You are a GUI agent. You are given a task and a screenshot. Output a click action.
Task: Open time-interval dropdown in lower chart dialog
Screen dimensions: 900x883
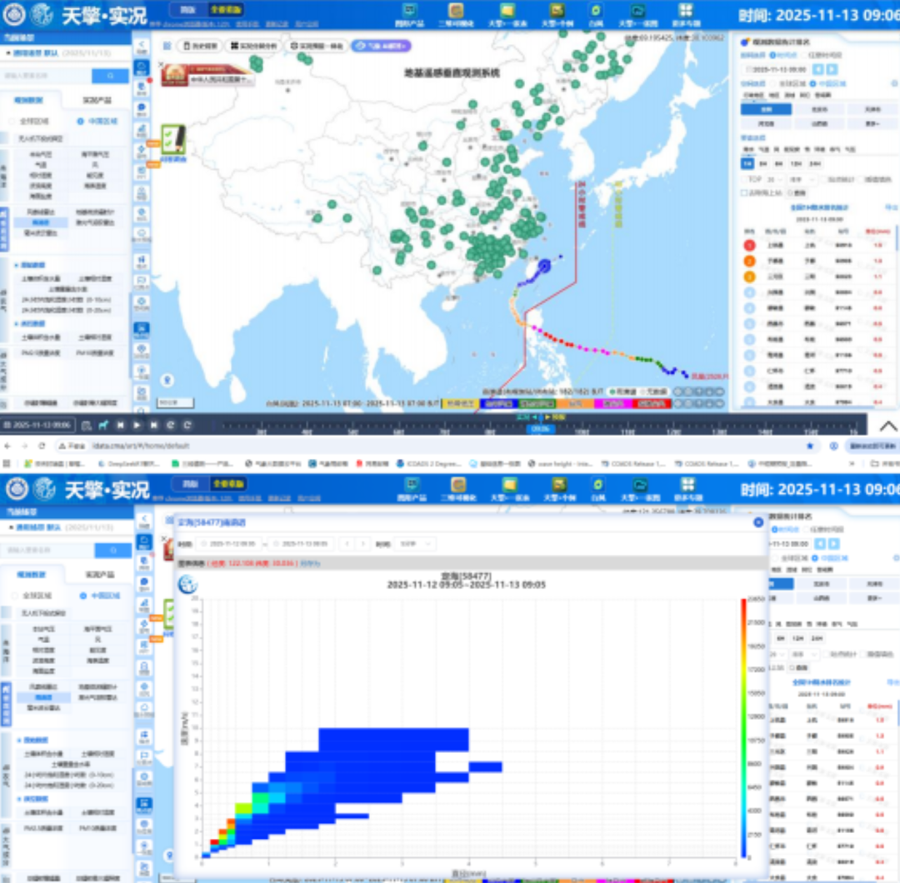(x=415, y=543)
